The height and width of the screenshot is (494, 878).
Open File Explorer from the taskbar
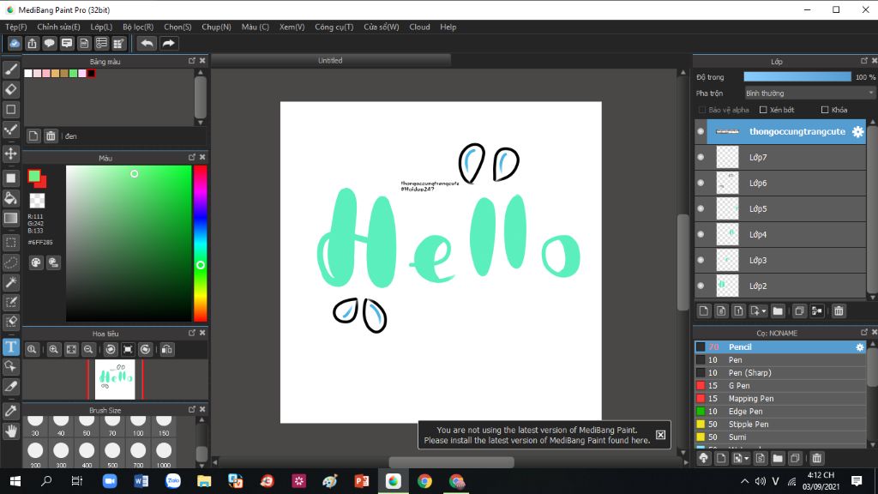(204, 481)
